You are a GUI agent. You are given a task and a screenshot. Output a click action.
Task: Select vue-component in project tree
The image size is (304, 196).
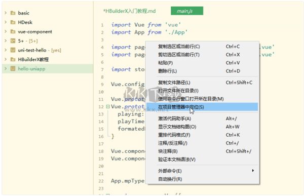click(35, 31)
